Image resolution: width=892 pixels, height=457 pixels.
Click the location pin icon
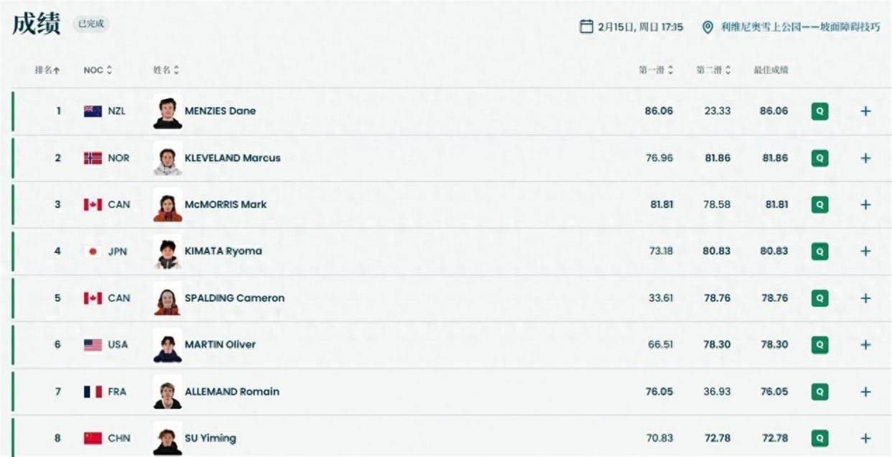pos(707,27)
